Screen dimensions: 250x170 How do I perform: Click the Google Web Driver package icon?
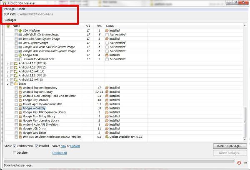pos(20,133)
